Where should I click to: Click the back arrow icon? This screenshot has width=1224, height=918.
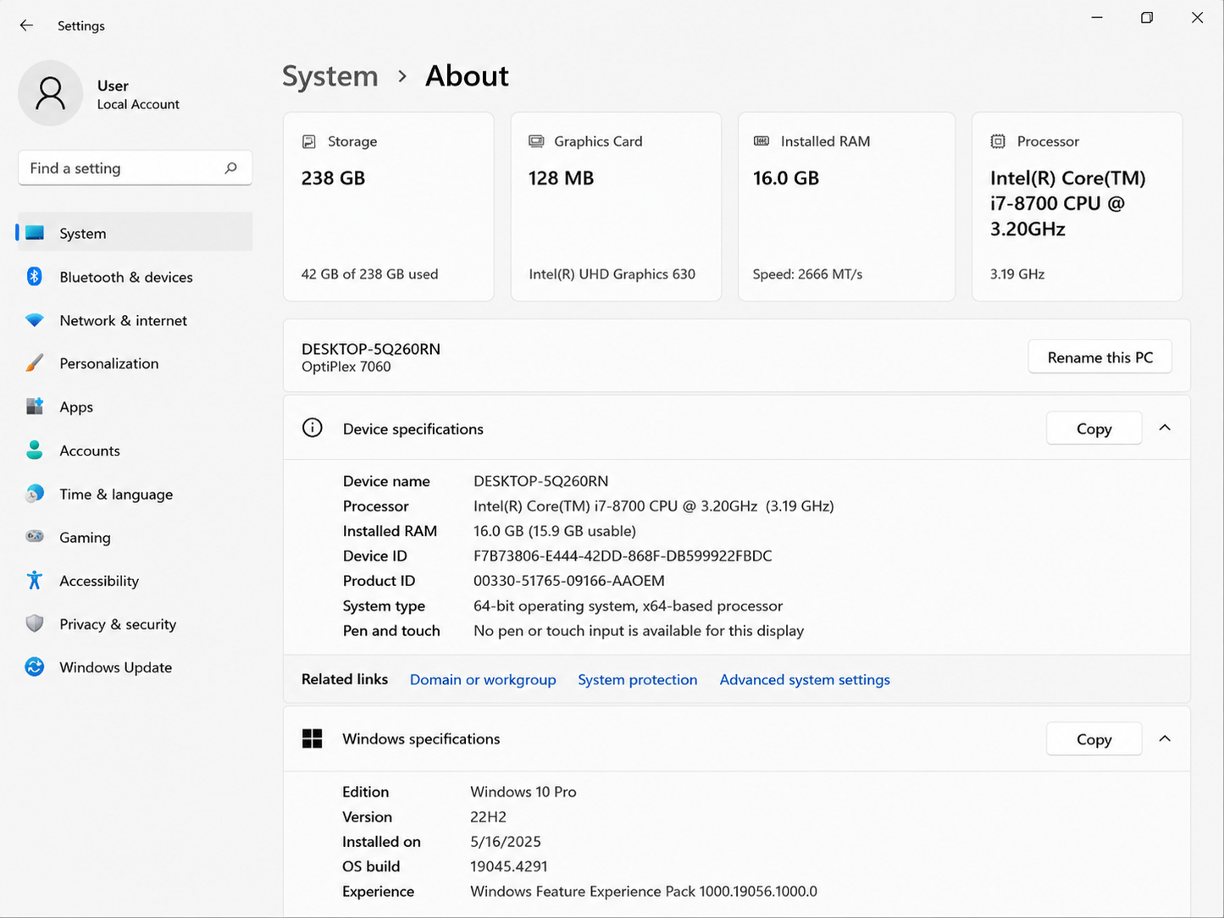[x=26, y=25]
